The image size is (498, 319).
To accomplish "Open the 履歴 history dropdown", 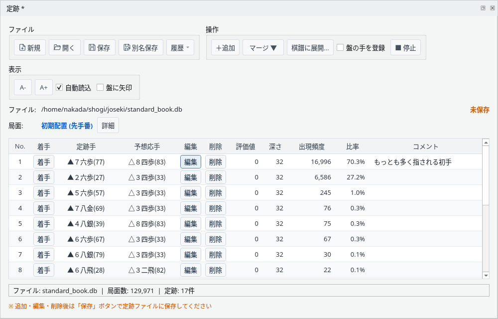I will pyautogui.click(x=180, y=48).
